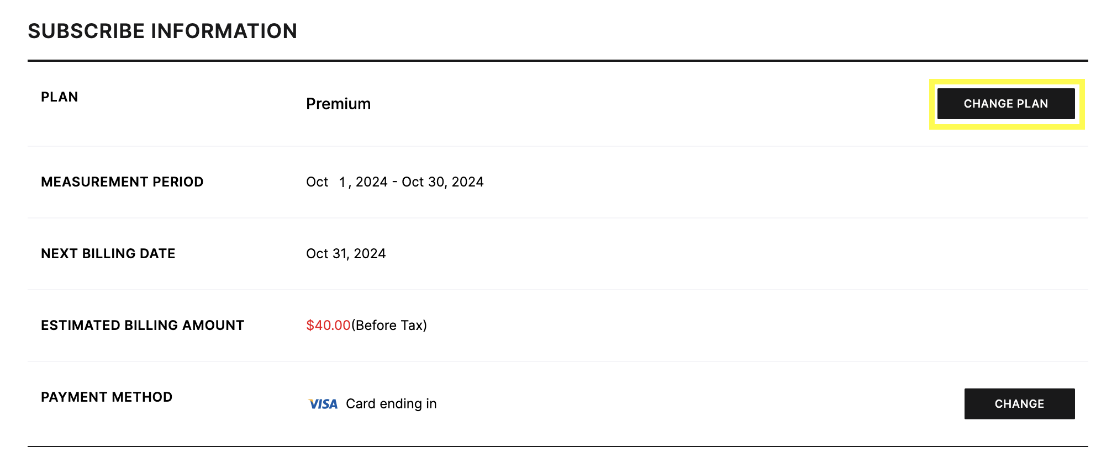1117x469 pixels.
Task: Click the Oct 31, 2024 billing date
Action: [x=346, y=254]
